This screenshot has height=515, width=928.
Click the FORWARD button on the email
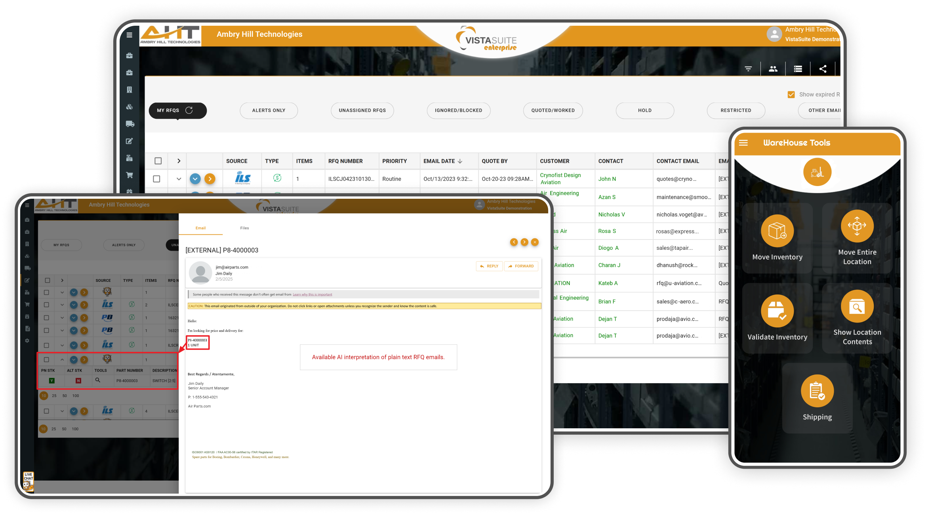pyautogui.click(x=521, y=266)
